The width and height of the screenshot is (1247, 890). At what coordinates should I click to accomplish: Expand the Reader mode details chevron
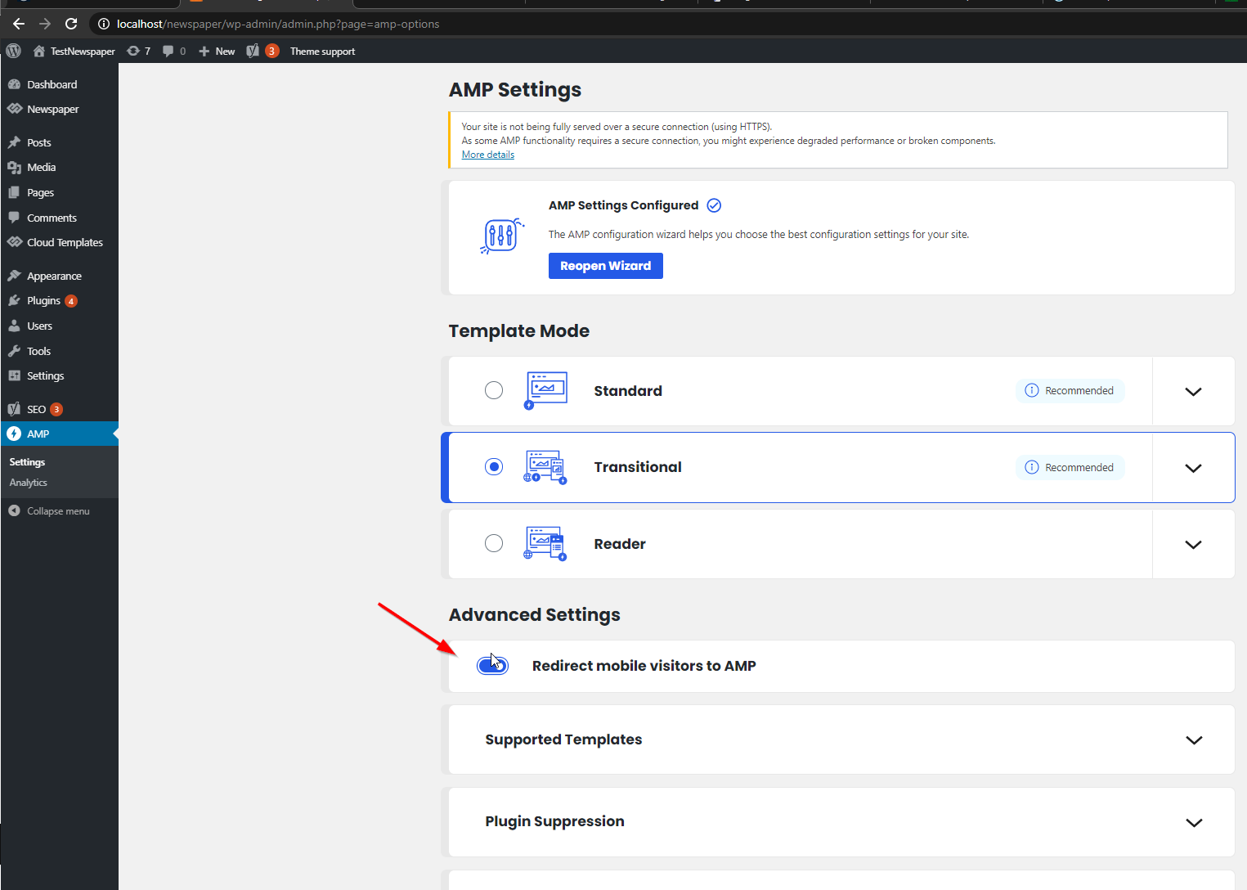[x=1193, y=545]
